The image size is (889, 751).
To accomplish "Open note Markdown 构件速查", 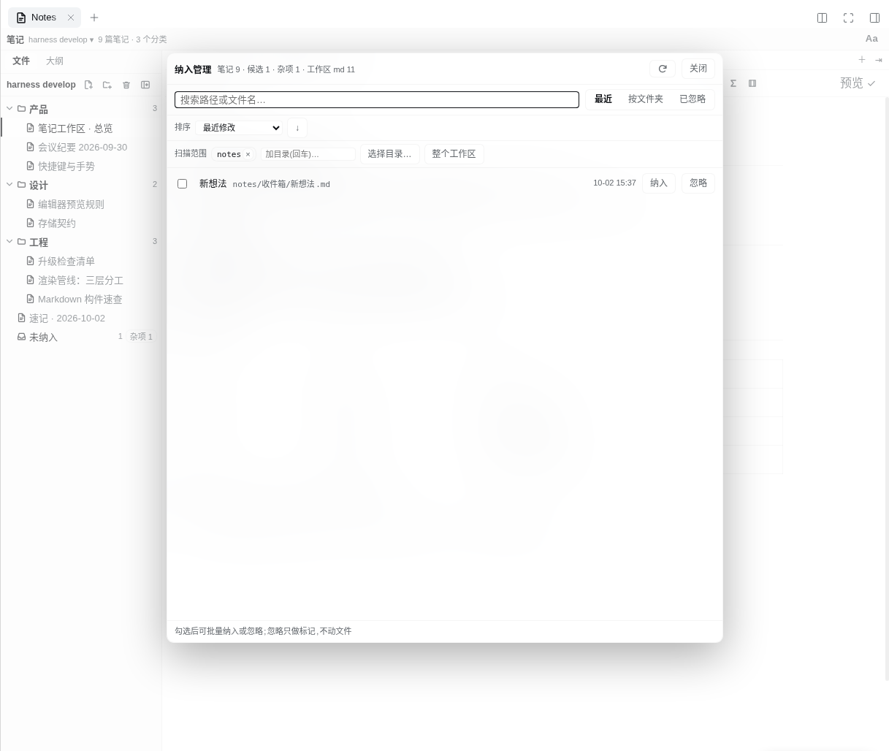I will point(81,299).
